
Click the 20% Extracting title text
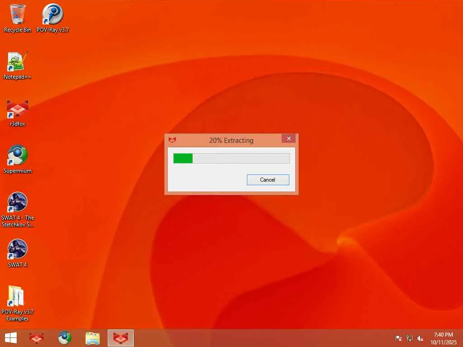pos(231,141)
